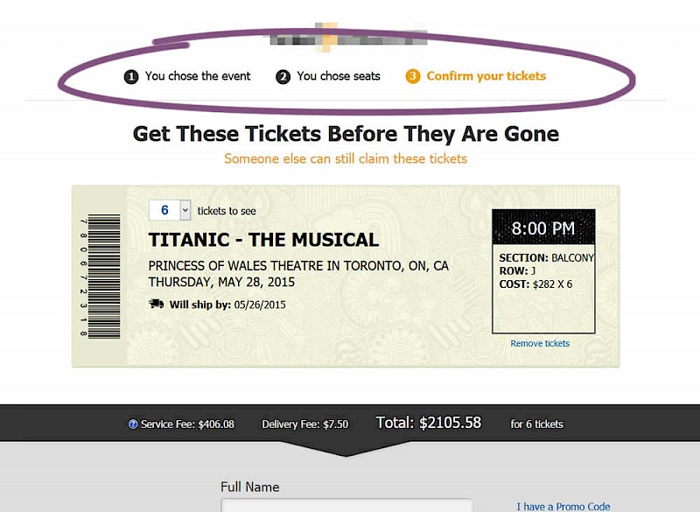The height and width of the screenshot is (512, 700).
Task: Focus the Full Name input field
Action: click(x=346, y=505)
